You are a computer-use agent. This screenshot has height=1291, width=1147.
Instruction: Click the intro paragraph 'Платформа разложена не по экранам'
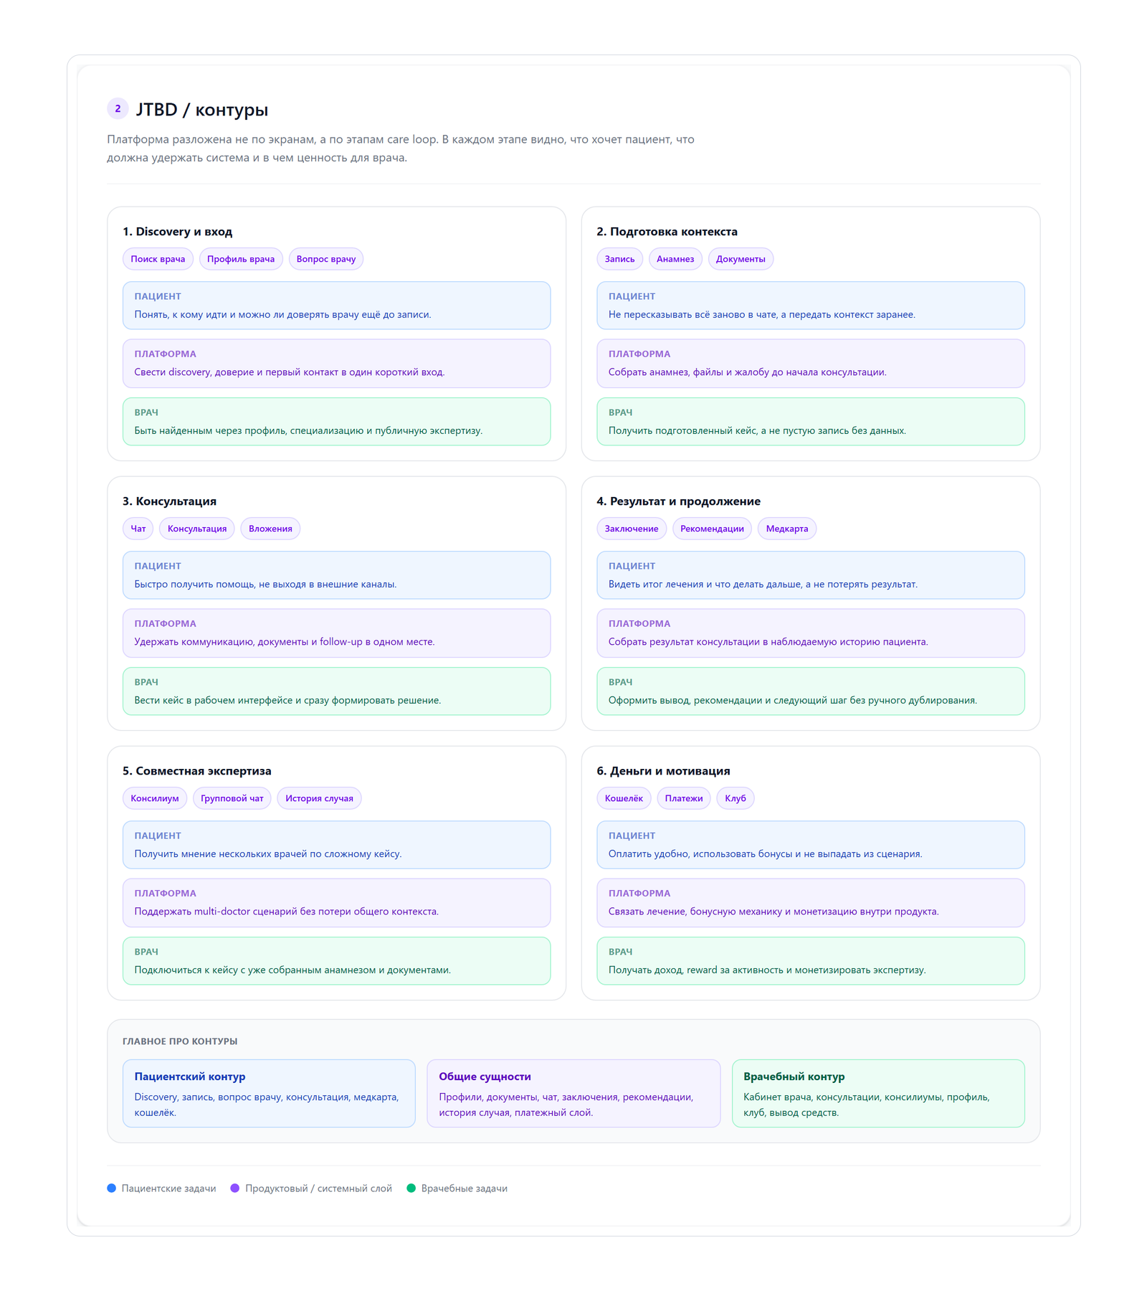click(401, 148)
